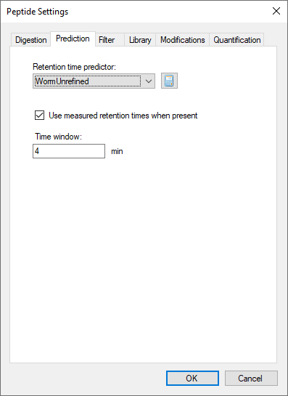Switch to the Digestion tab
The width and height of the screenshot is (288, 396).
pyautogui.click(x=30, y=40)
